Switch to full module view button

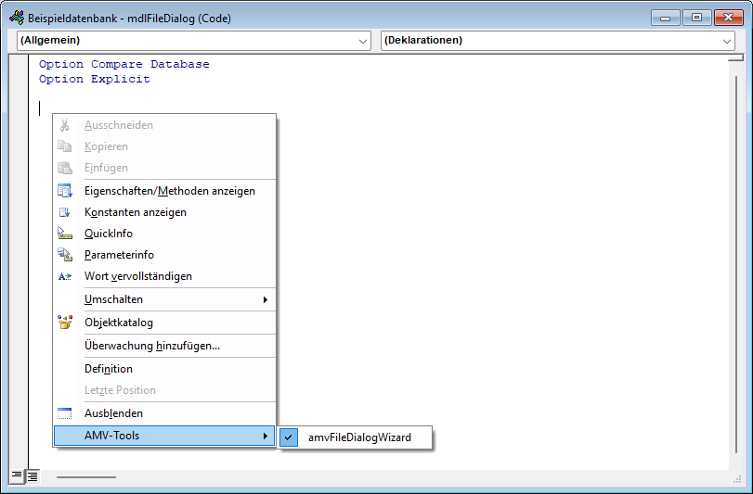32,476
